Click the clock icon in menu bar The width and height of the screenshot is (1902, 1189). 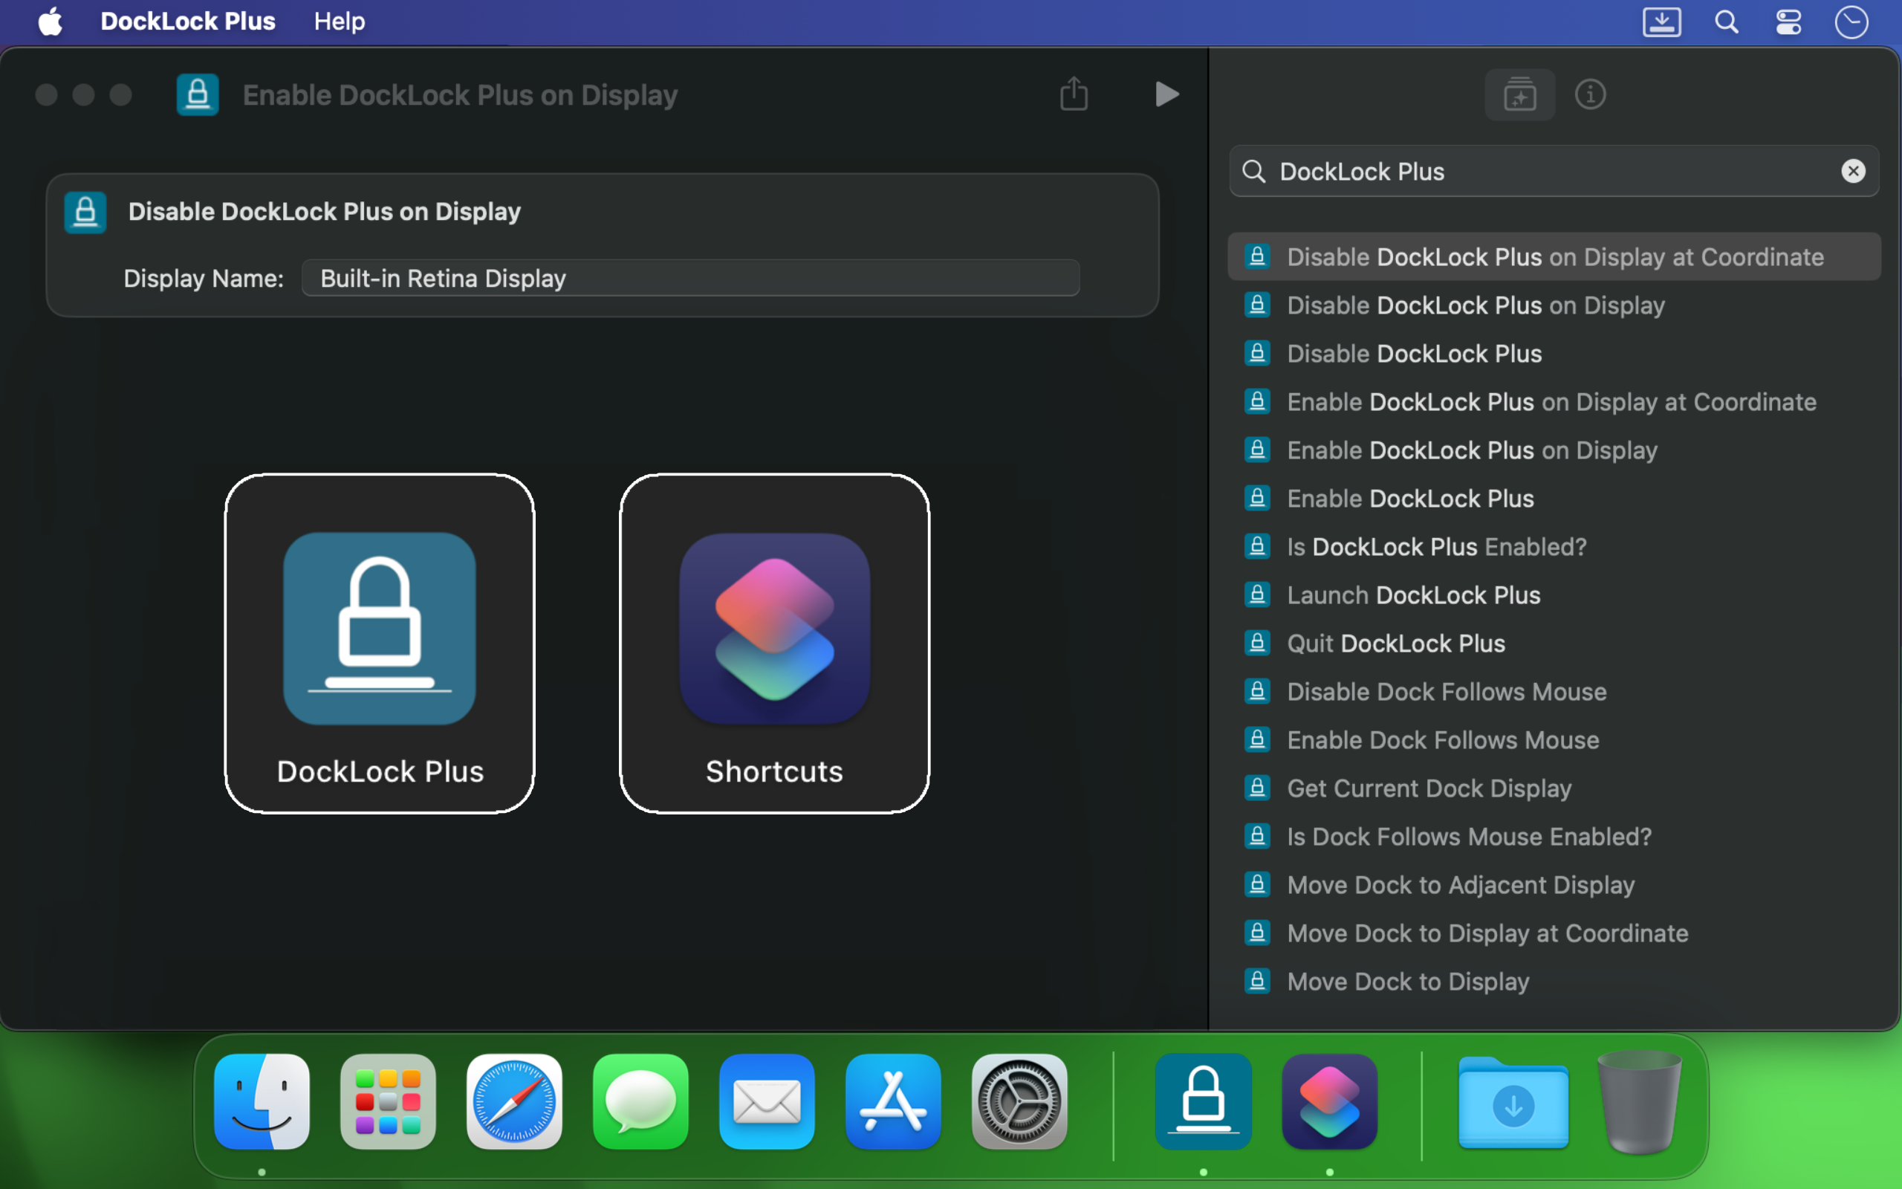click(1851, 22)
